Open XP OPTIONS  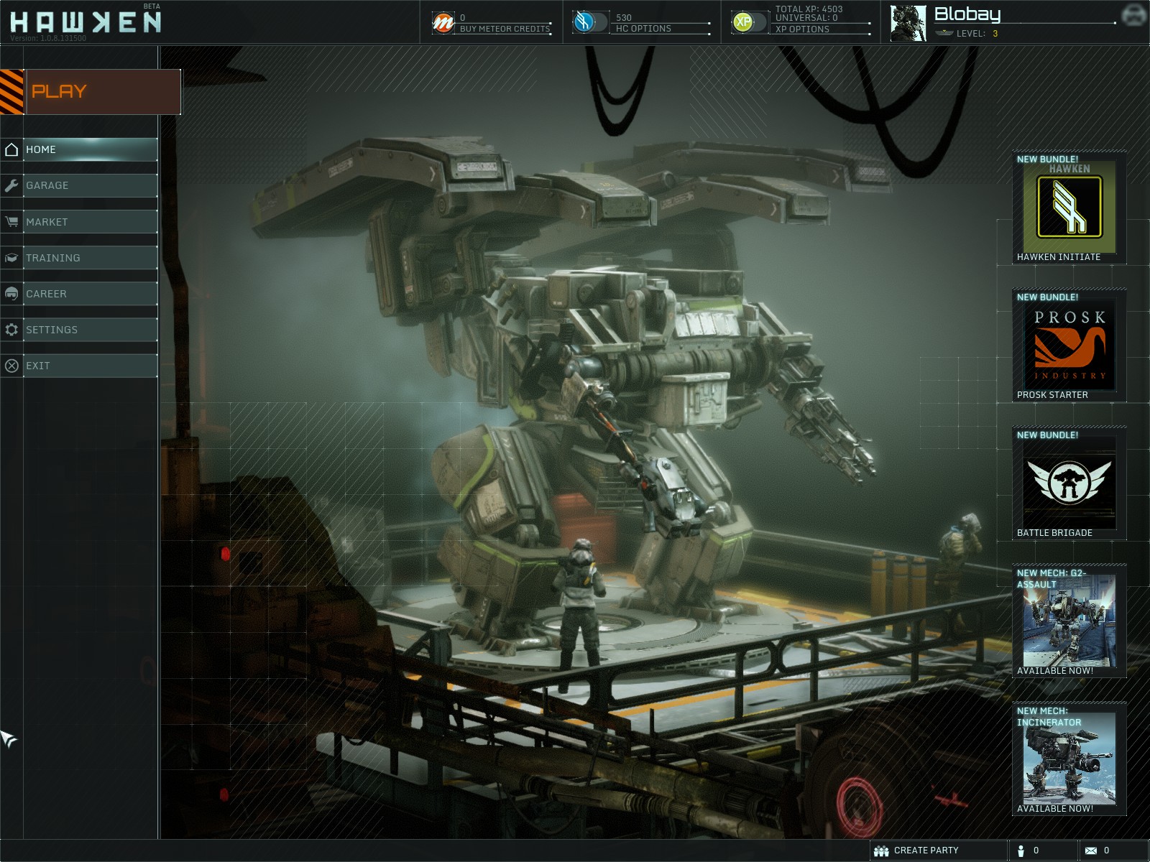point(802,29)
